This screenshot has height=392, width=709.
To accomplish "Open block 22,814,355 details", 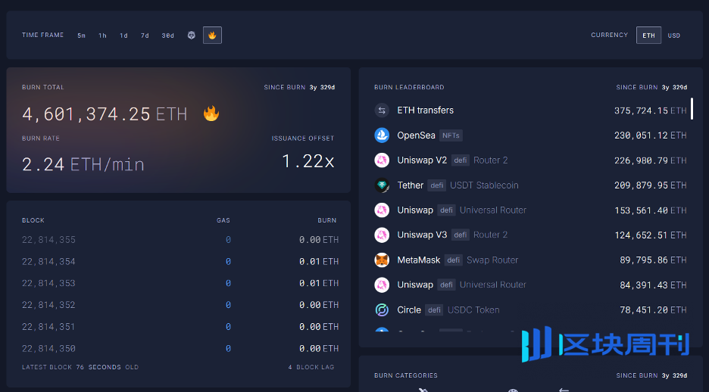I will point(48,240).
